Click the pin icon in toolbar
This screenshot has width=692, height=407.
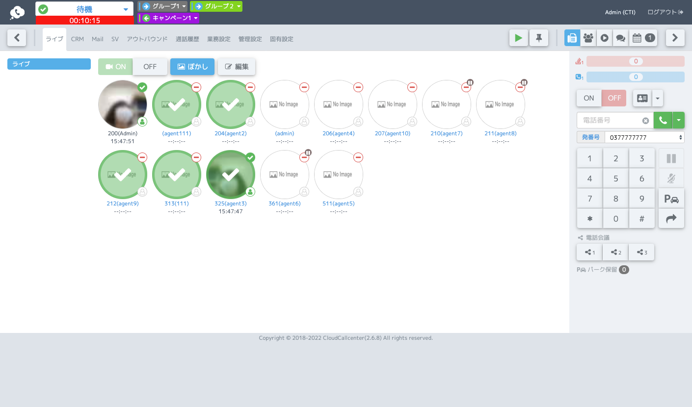click(539, 38)
